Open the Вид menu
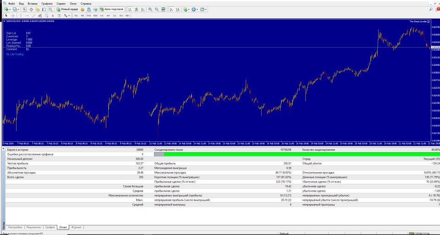This screenshot has width=440, height=235. tap(22, 4)
